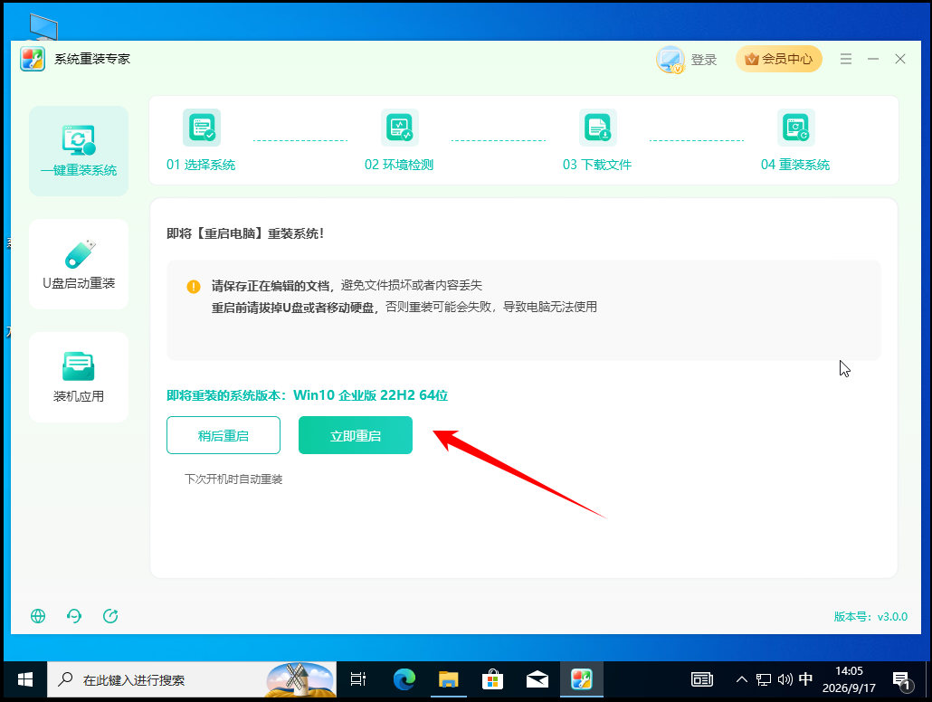
Task: Open Microsoft Store from the taskbar
Action: (493, 679)
